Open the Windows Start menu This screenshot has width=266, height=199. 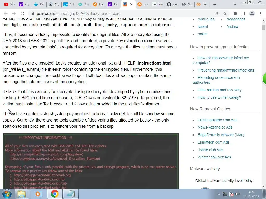tap(7, 194)
